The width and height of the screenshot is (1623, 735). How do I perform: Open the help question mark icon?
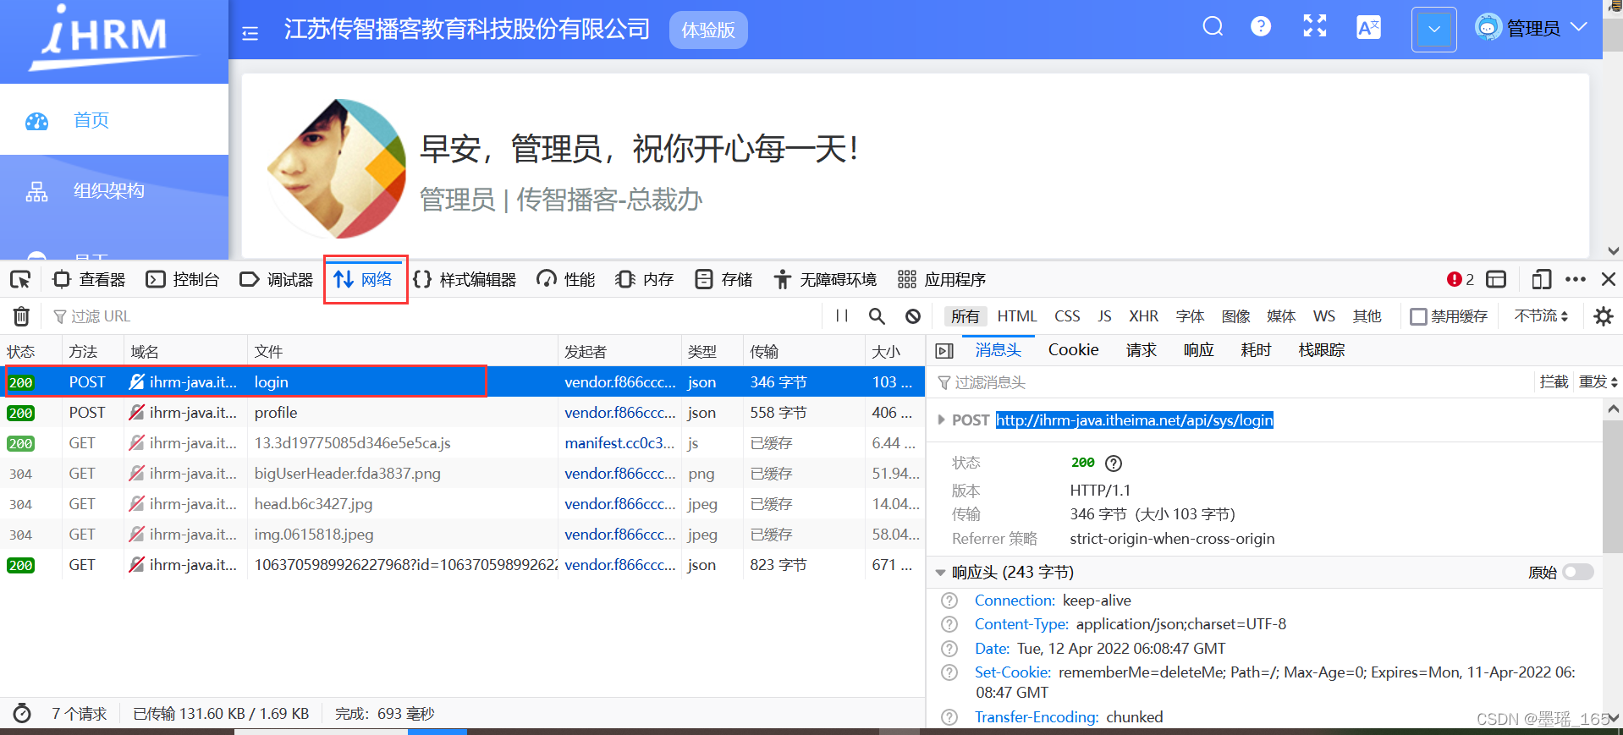(x=1261, y=27)
